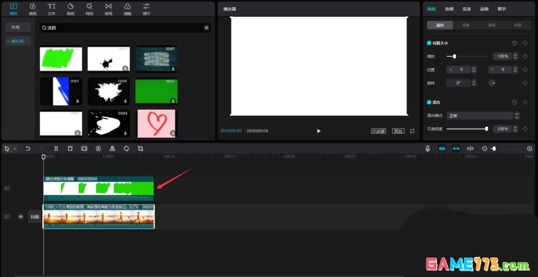Viewport: 538px width, 277px height.
Task: Click the 本地 local media button
Action: click(x=15, y=27)
